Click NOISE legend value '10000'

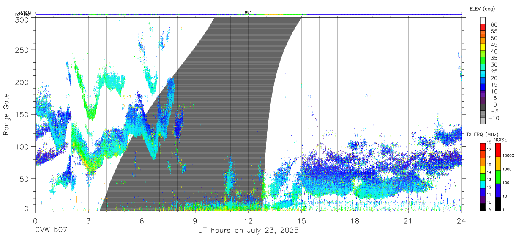(x=508, y=156)
